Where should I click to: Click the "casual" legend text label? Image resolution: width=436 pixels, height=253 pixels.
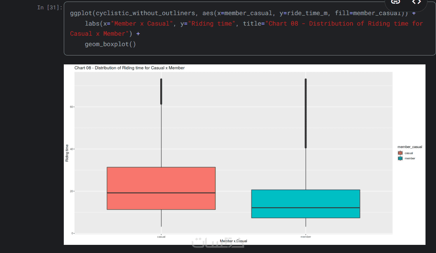coord(409,153)
